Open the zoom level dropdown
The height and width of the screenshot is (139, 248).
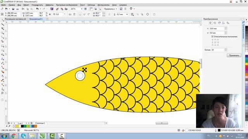tap(82, 9)
